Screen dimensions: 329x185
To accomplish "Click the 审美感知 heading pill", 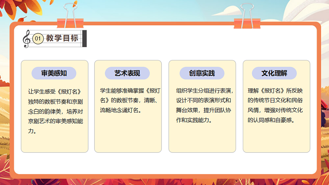I will pyautogui.click(x=54, y=73).
